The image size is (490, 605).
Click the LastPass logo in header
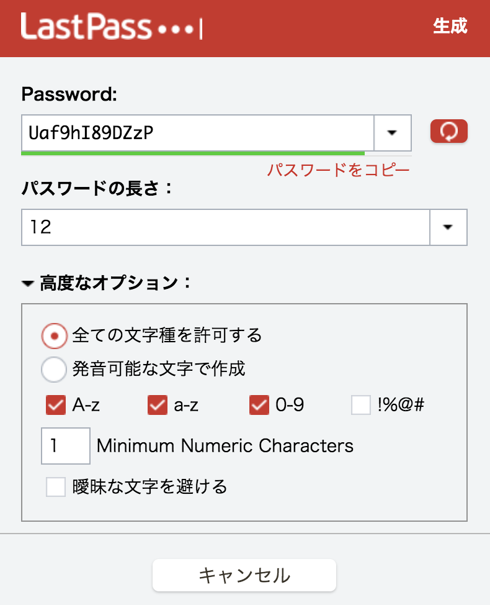pyautogui.click(x=112, y=27)
